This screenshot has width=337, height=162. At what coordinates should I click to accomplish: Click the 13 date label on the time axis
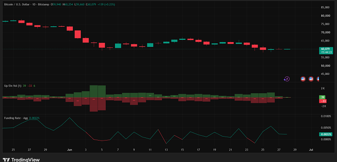coord(166,150)
